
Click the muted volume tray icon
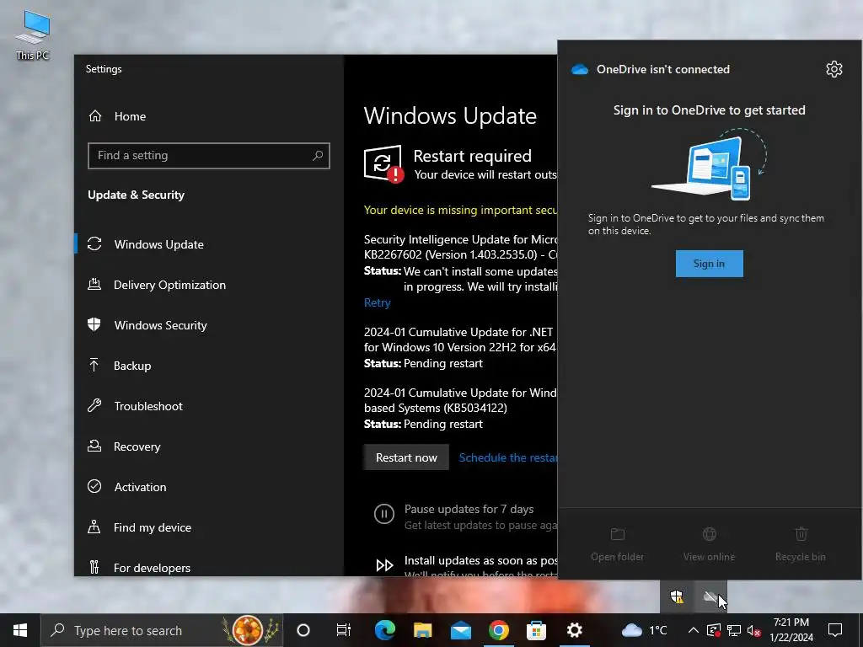click(x=754, y=630)
